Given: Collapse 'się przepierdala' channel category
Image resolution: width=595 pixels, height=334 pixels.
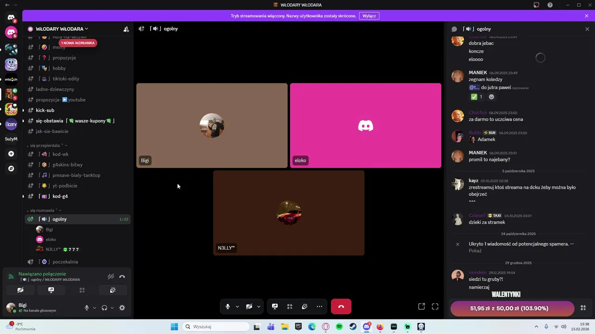Looking at the screenshot, I should [x=47, y=145].
